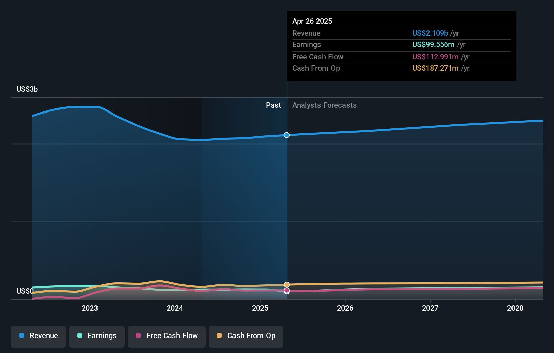The width and height of the screenshot is (554, 353).
Task: Click the 2027 x-axis label
Action: point(430,308)
